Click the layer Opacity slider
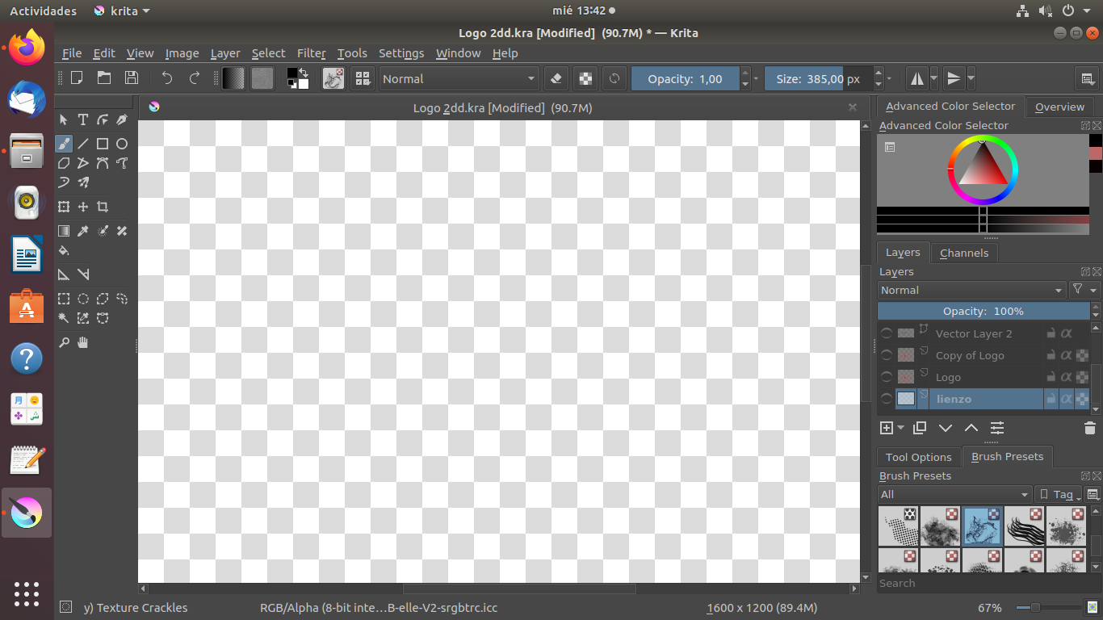The image size is (1103, 620). pyautogui.click(x=983, y=311)
